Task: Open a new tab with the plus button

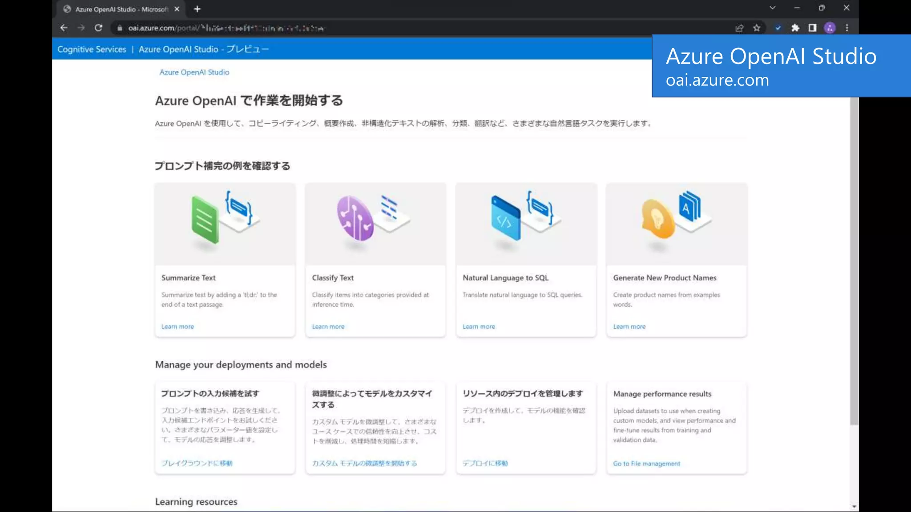Action: tap(197, 9)
